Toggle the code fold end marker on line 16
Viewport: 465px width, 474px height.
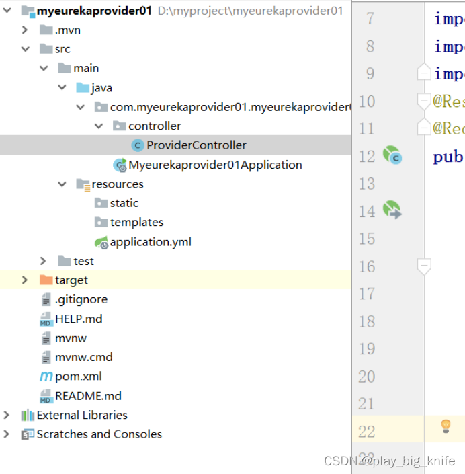tap(424, 267)
